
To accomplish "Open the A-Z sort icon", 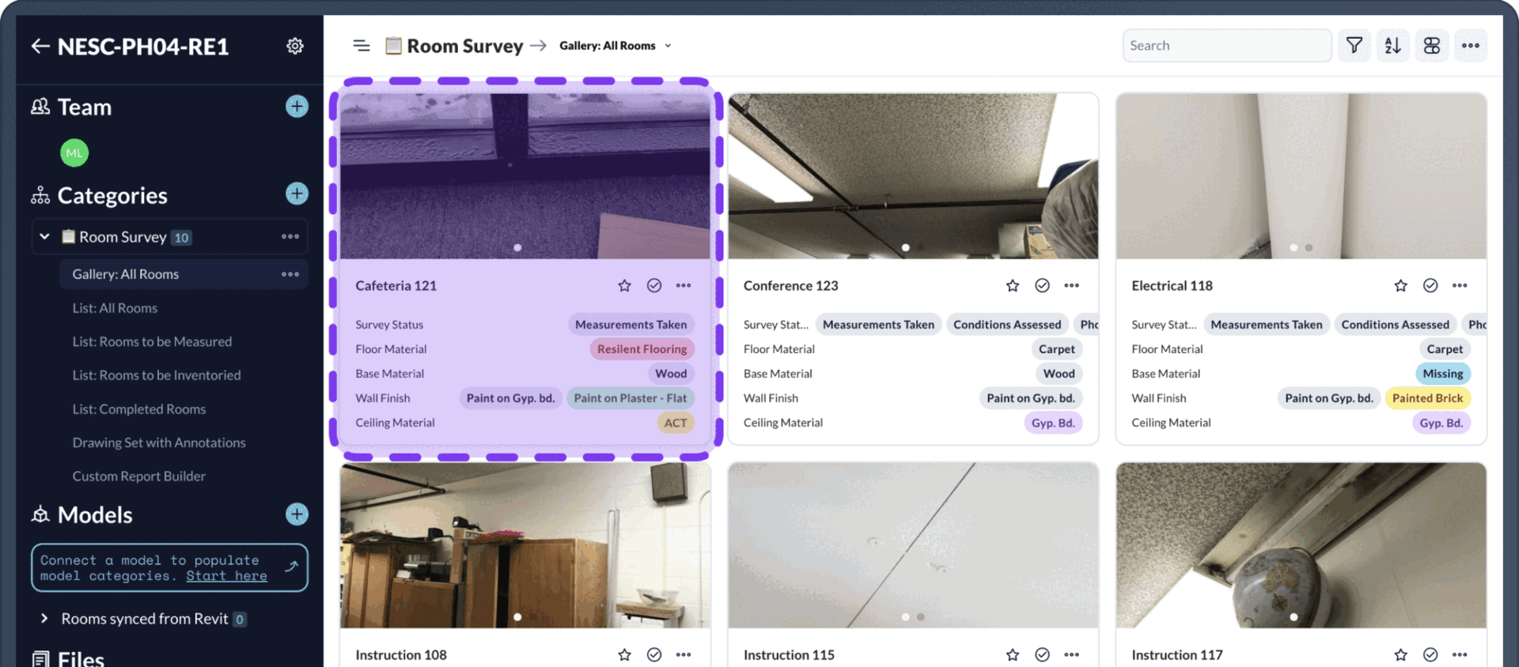I will point(1393,46).
